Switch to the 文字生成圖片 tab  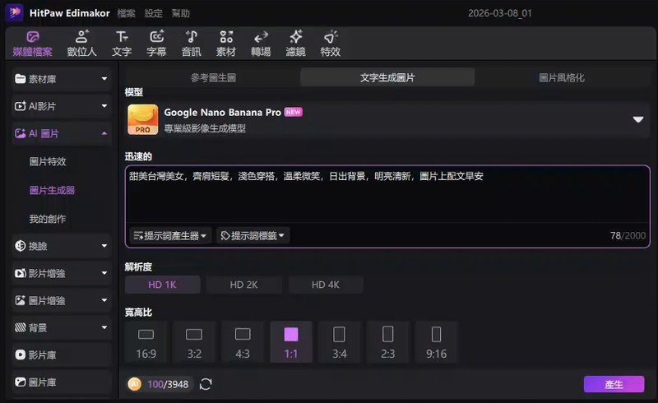387,77
